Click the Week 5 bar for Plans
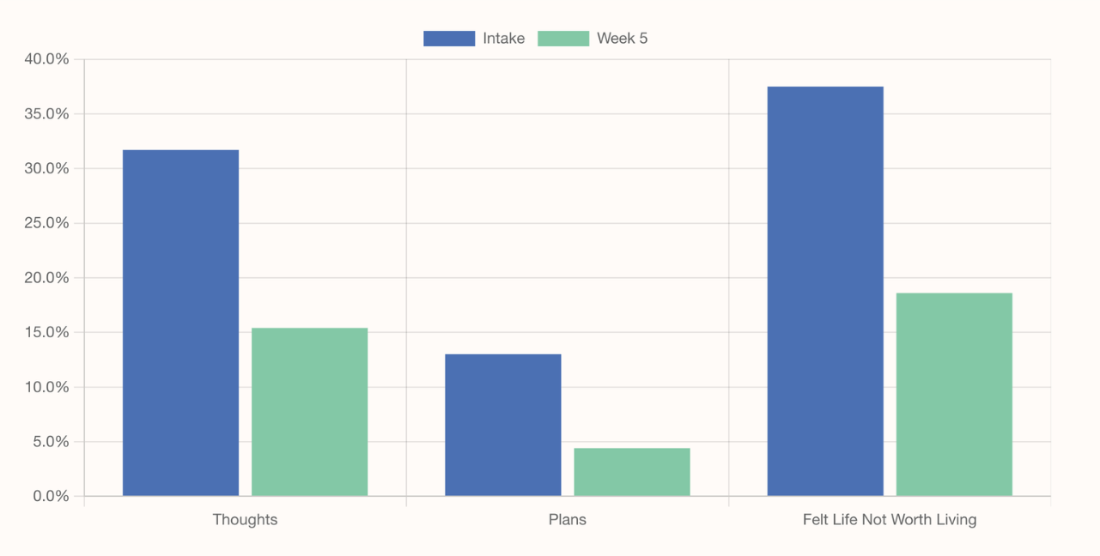Image resolution: width=1100 pixels, height=556 pixels. point(632,472)
